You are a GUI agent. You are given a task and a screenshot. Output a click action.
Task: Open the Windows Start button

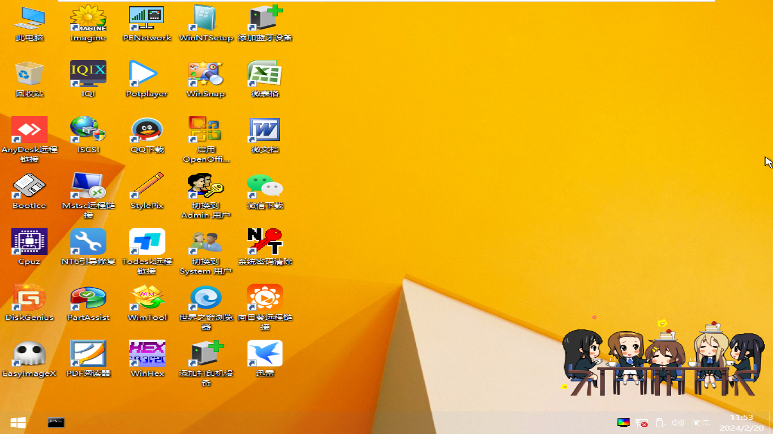click(18, 422)
